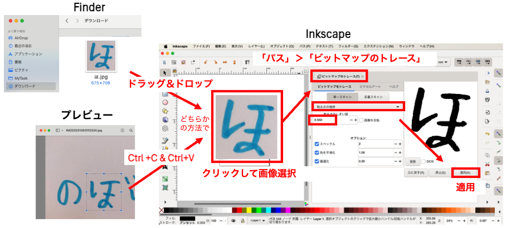Click the info icon in Preview window
Image resolution: width=511 pixels, height=228 pixels.
(x=123, y=130)
